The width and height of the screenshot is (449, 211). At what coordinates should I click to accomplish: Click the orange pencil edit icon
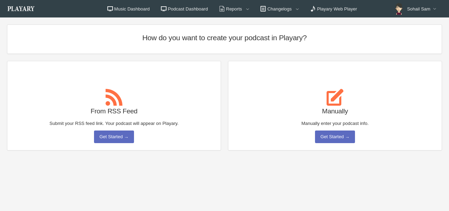(x=335, y=97)
